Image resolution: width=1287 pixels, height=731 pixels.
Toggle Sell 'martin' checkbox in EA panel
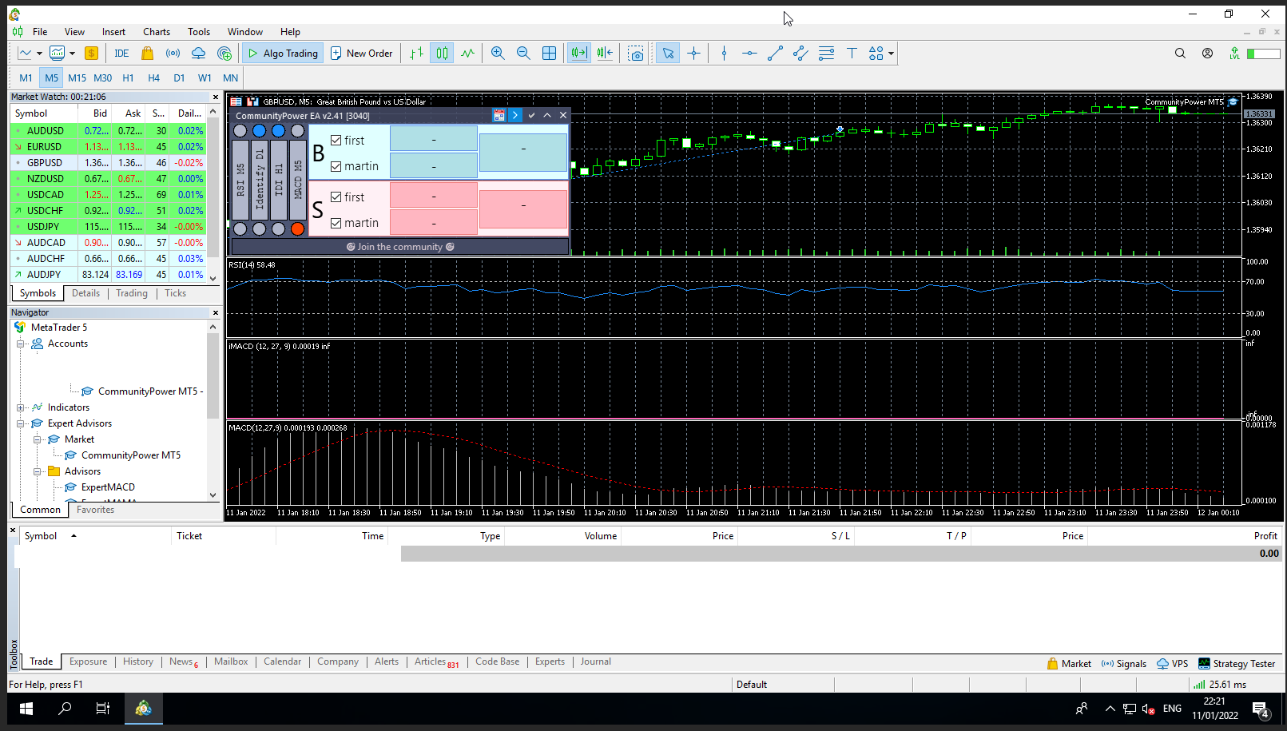336,223
